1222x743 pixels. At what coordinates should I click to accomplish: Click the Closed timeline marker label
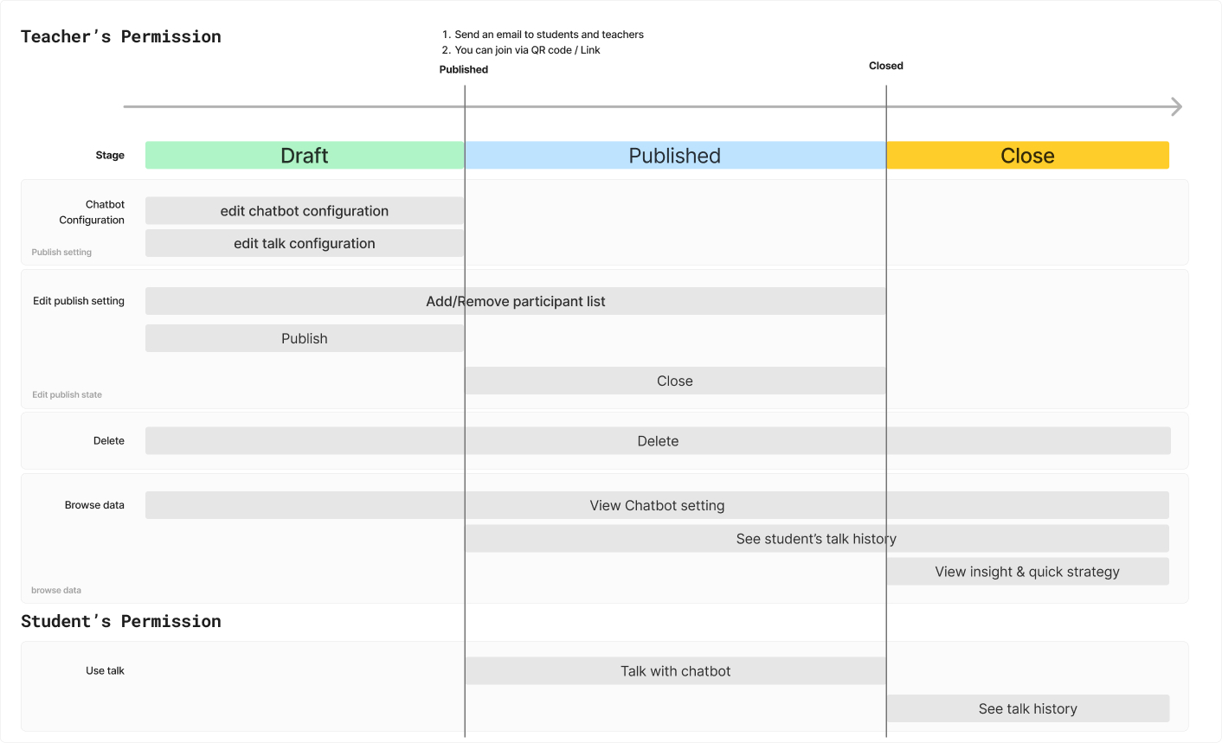(885, 66)
